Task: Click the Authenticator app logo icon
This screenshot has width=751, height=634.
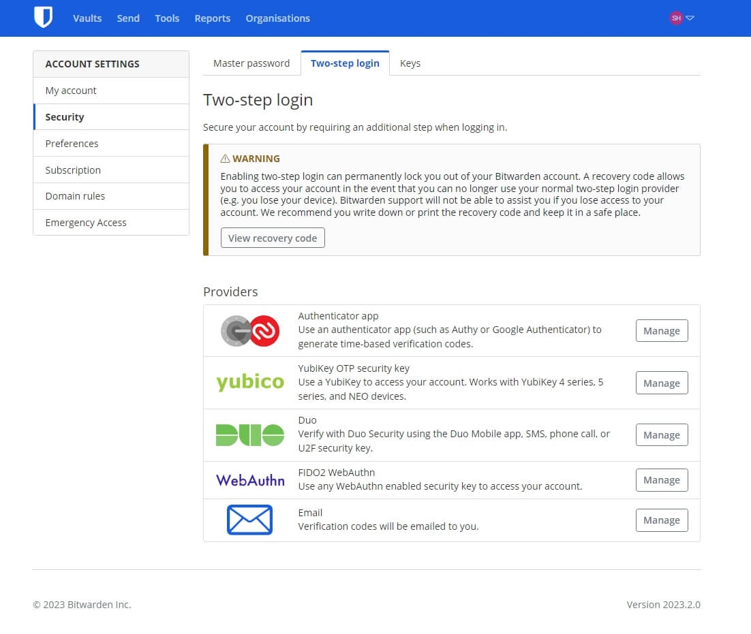Action: click(250, 331)
